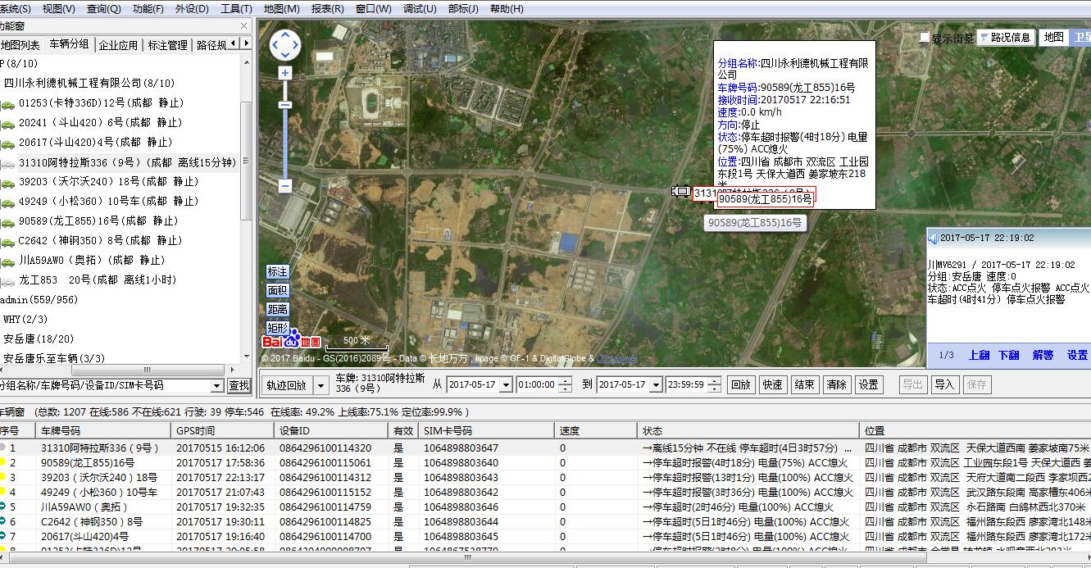Screen dimensions: 1091x568
Task: Open the 轨迹回放 mode dropdown arrow
Action: click(320, 385)
